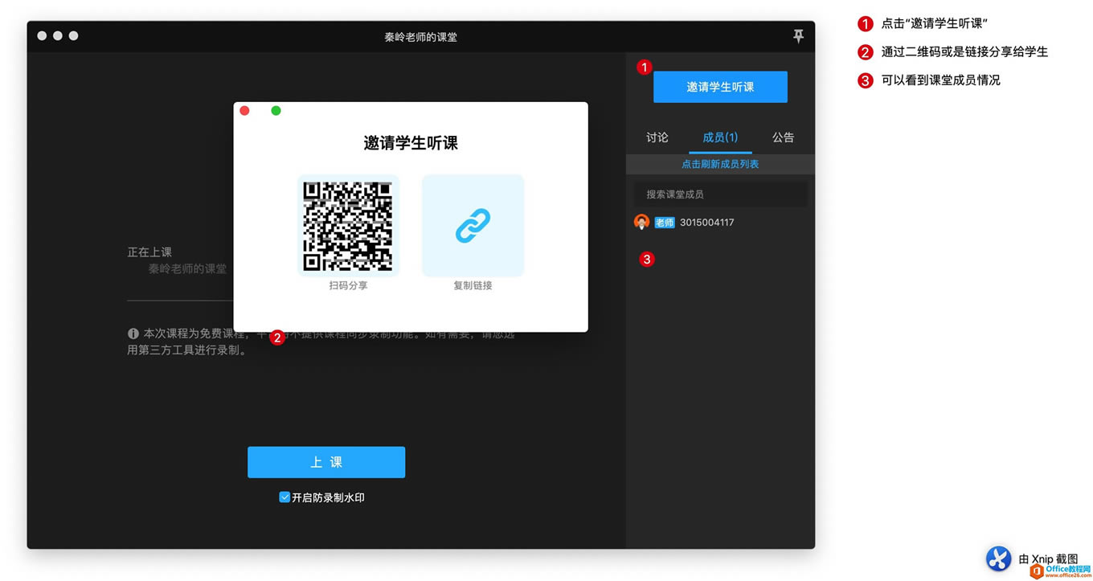Click the QR code 扫码分享 tile
Screen dimensions: 1093x581
click(x=348, y=226)
